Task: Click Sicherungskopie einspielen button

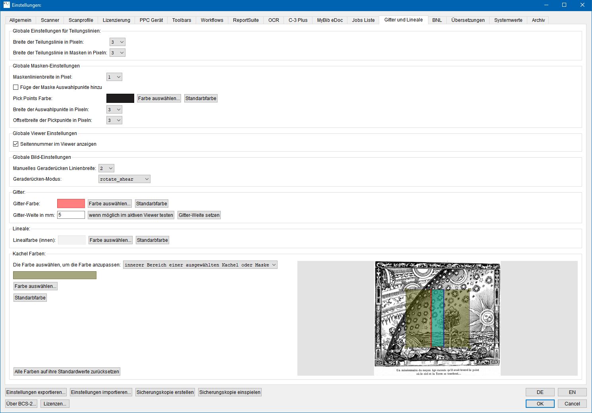Action: [230, 392]
